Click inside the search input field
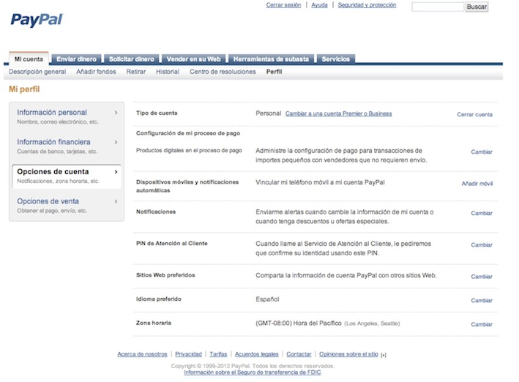 (x=437, y=7)
